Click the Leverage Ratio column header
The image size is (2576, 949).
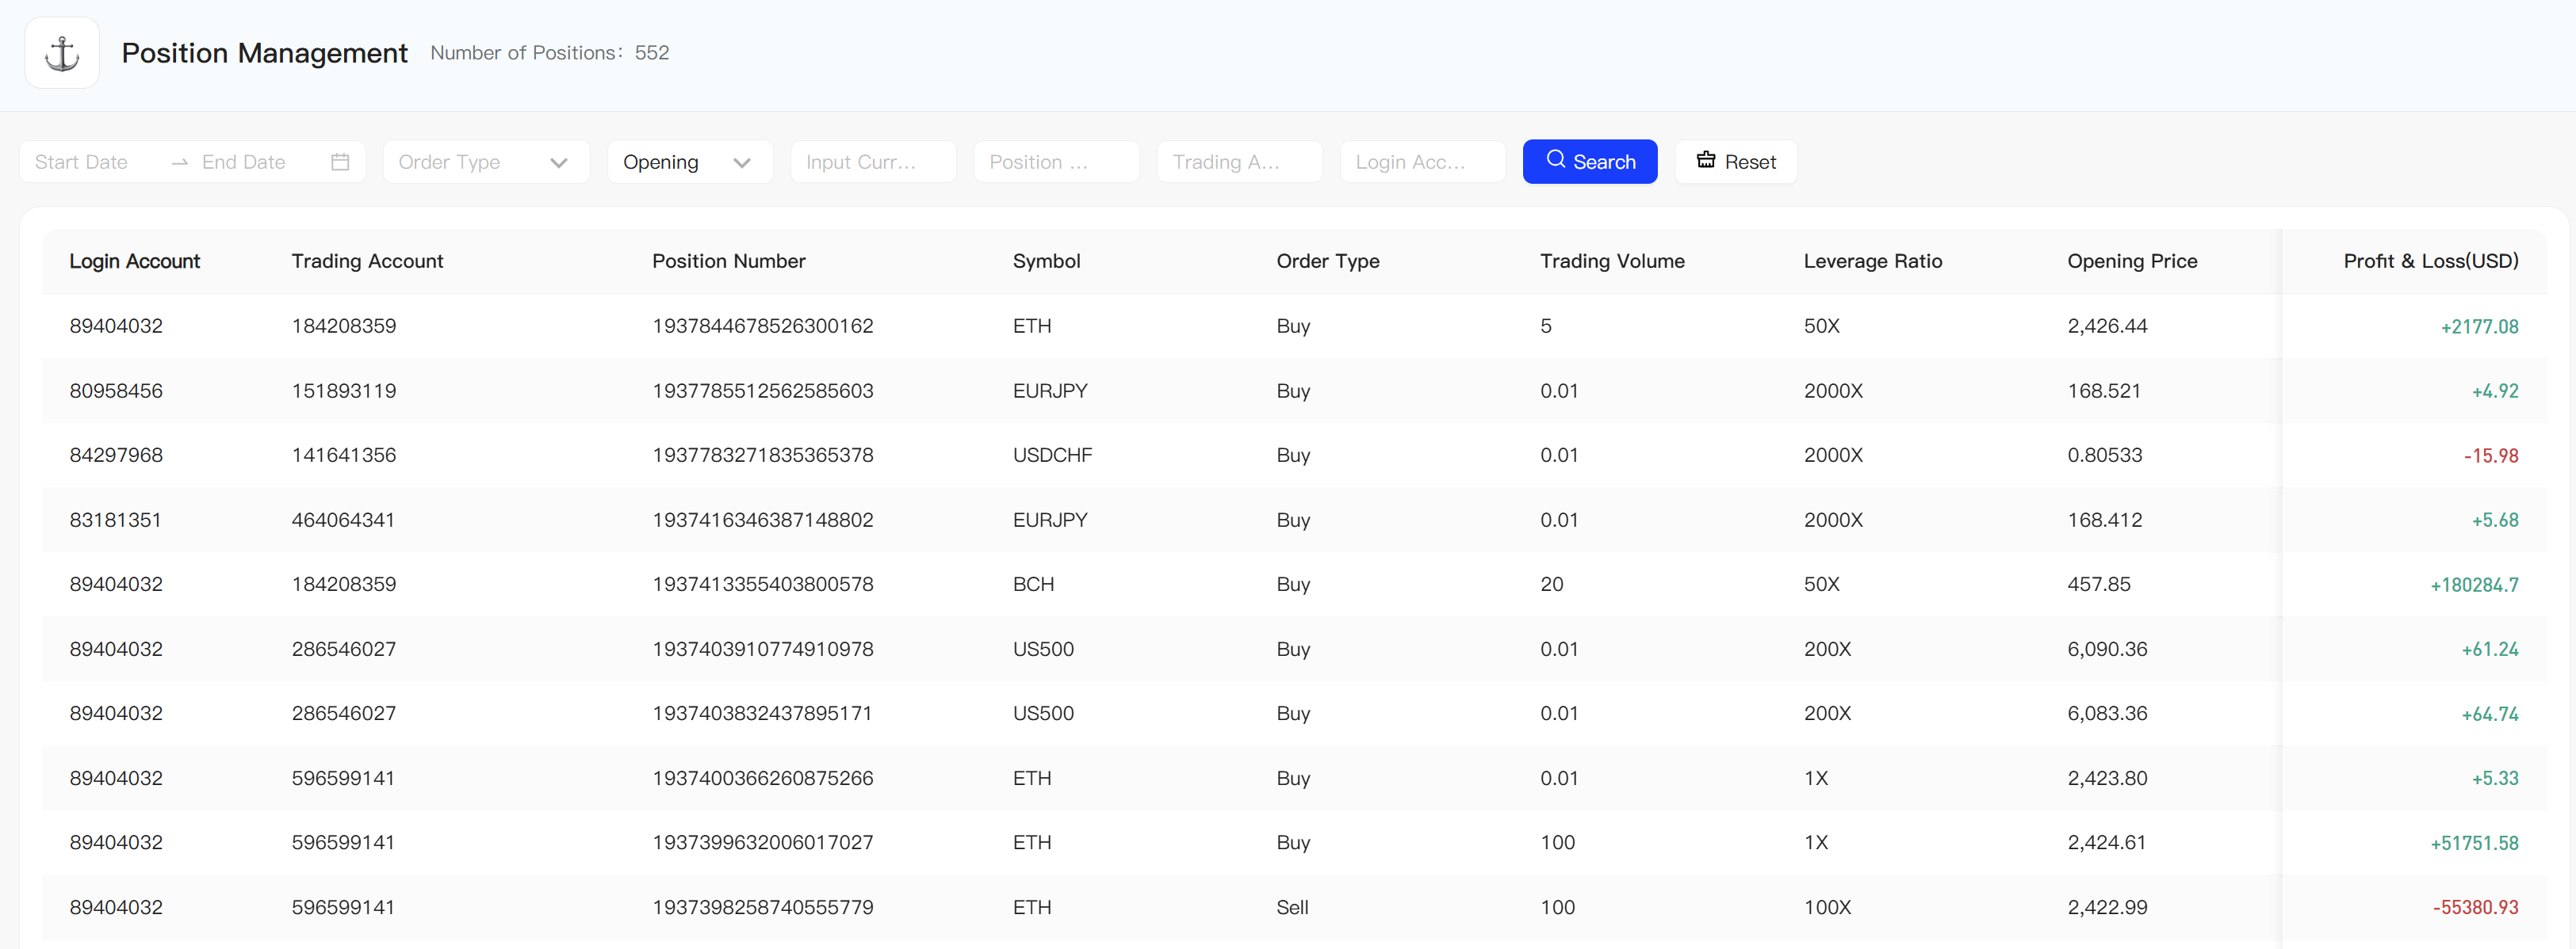tap(1872, 261)
